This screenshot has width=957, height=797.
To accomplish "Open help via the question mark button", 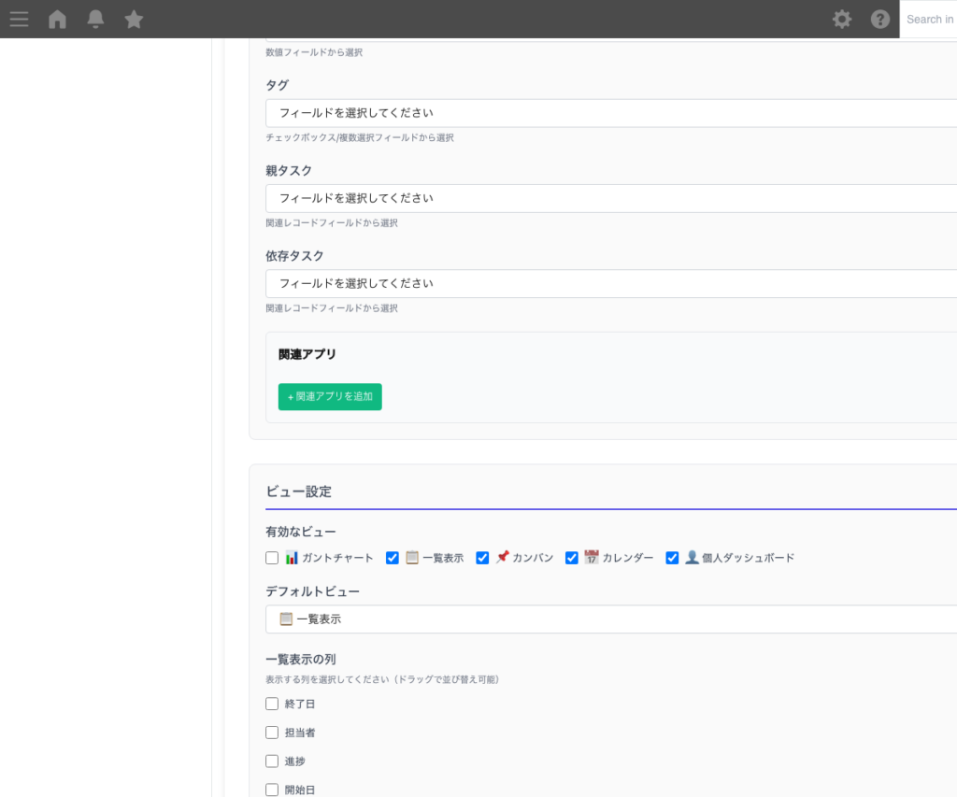I will [x=879, y=19].
